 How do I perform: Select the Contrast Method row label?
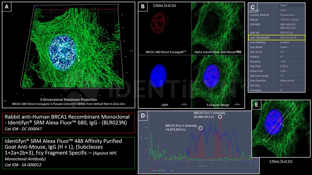click(259, 15)
